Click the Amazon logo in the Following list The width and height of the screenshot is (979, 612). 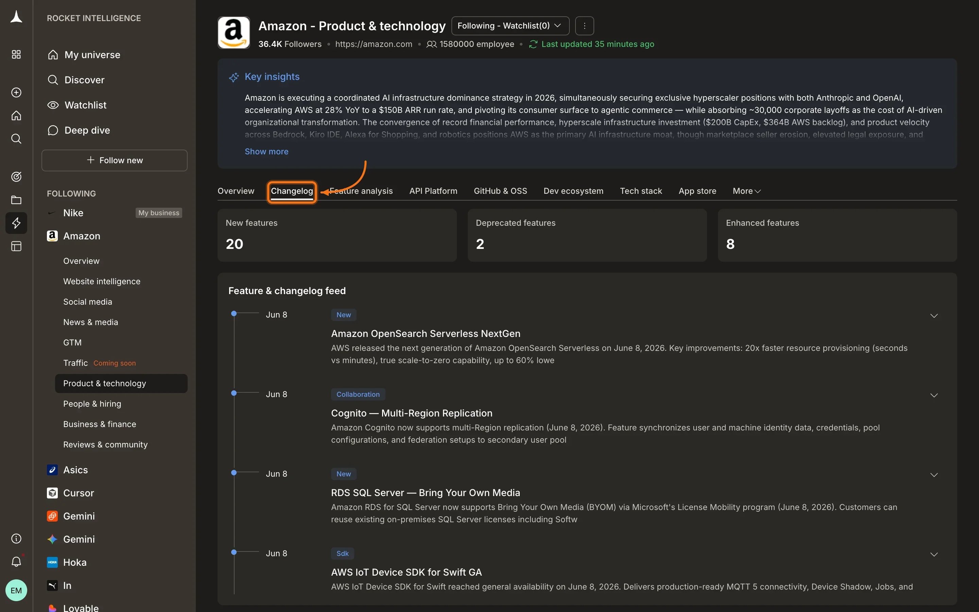52,236
